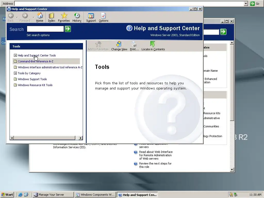The width and height of the screenshot is (264, 198).
Task: Click Review the next steps for this role
Action: (155, 165)
